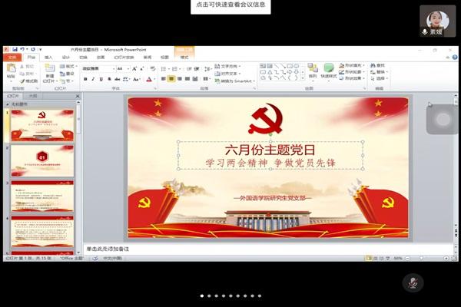This screenshot has height=307, width=461.
Task: Click the muted microphone button
Action: click(x=413, y=282)
